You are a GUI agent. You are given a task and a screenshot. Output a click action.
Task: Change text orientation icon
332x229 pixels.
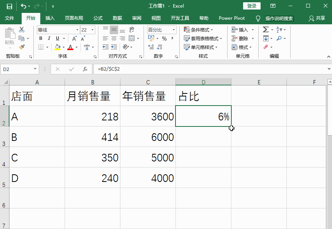[126, 47]
